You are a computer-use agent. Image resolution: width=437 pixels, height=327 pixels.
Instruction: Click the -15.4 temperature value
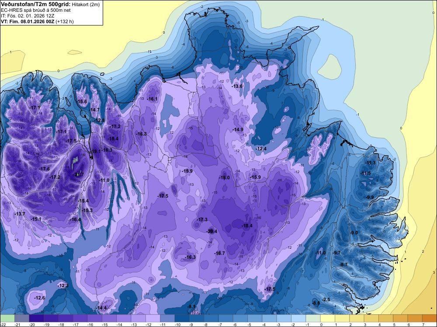click(x=83, y=201)
